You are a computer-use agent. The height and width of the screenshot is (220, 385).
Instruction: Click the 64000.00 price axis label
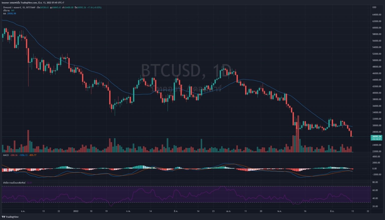click(377, 15)
